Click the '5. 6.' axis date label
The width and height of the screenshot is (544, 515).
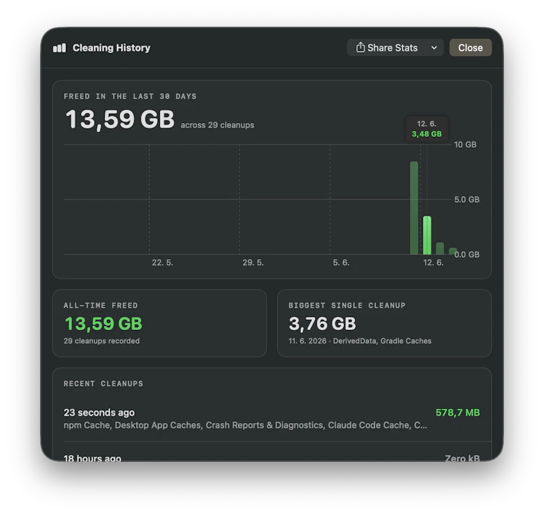[x=341, y=263]
